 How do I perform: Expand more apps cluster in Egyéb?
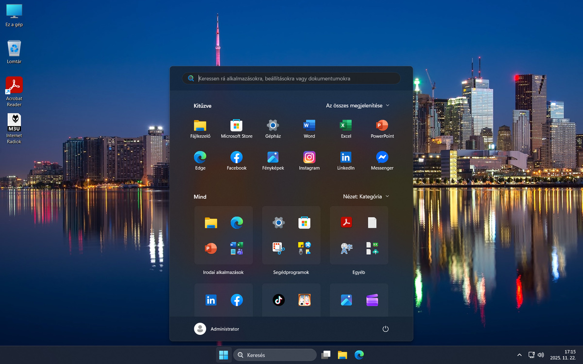click(372, 248)
